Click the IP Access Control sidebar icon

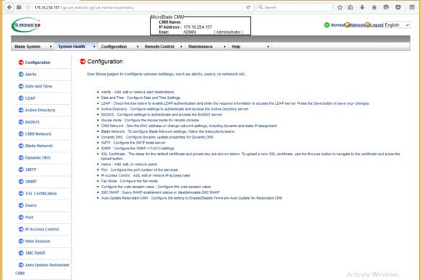click(x=21, y=229)
